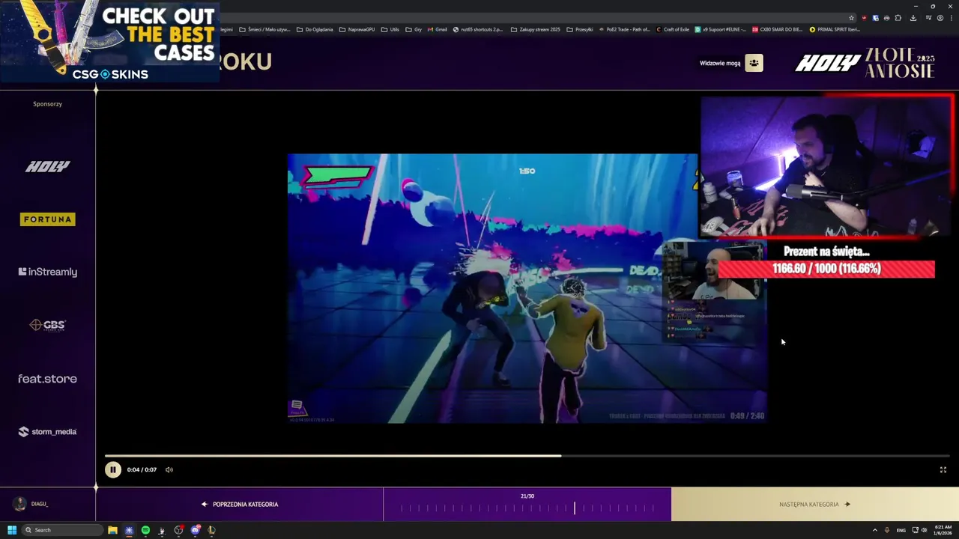Open the Fortuna sponsor logo

pyautogui.click(x=47, y=219)
